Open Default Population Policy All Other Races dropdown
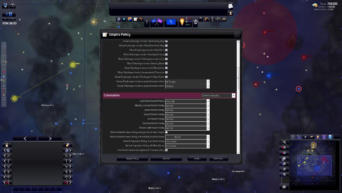Viewport: 342px width, 193px height. point(187,146)
